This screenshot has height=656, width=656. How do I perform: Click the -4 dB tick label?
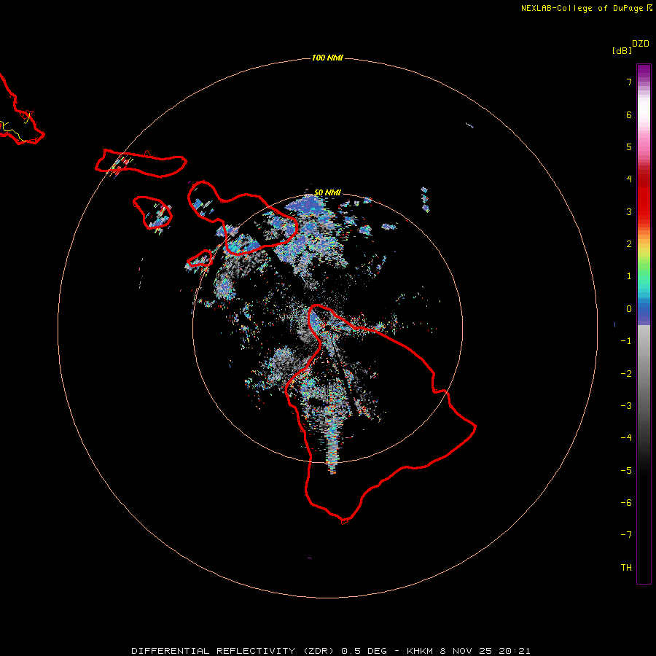(x=626, y=438)
